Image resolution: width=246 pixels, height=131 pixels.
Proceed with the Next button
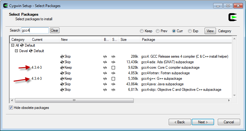coord(203,122)
